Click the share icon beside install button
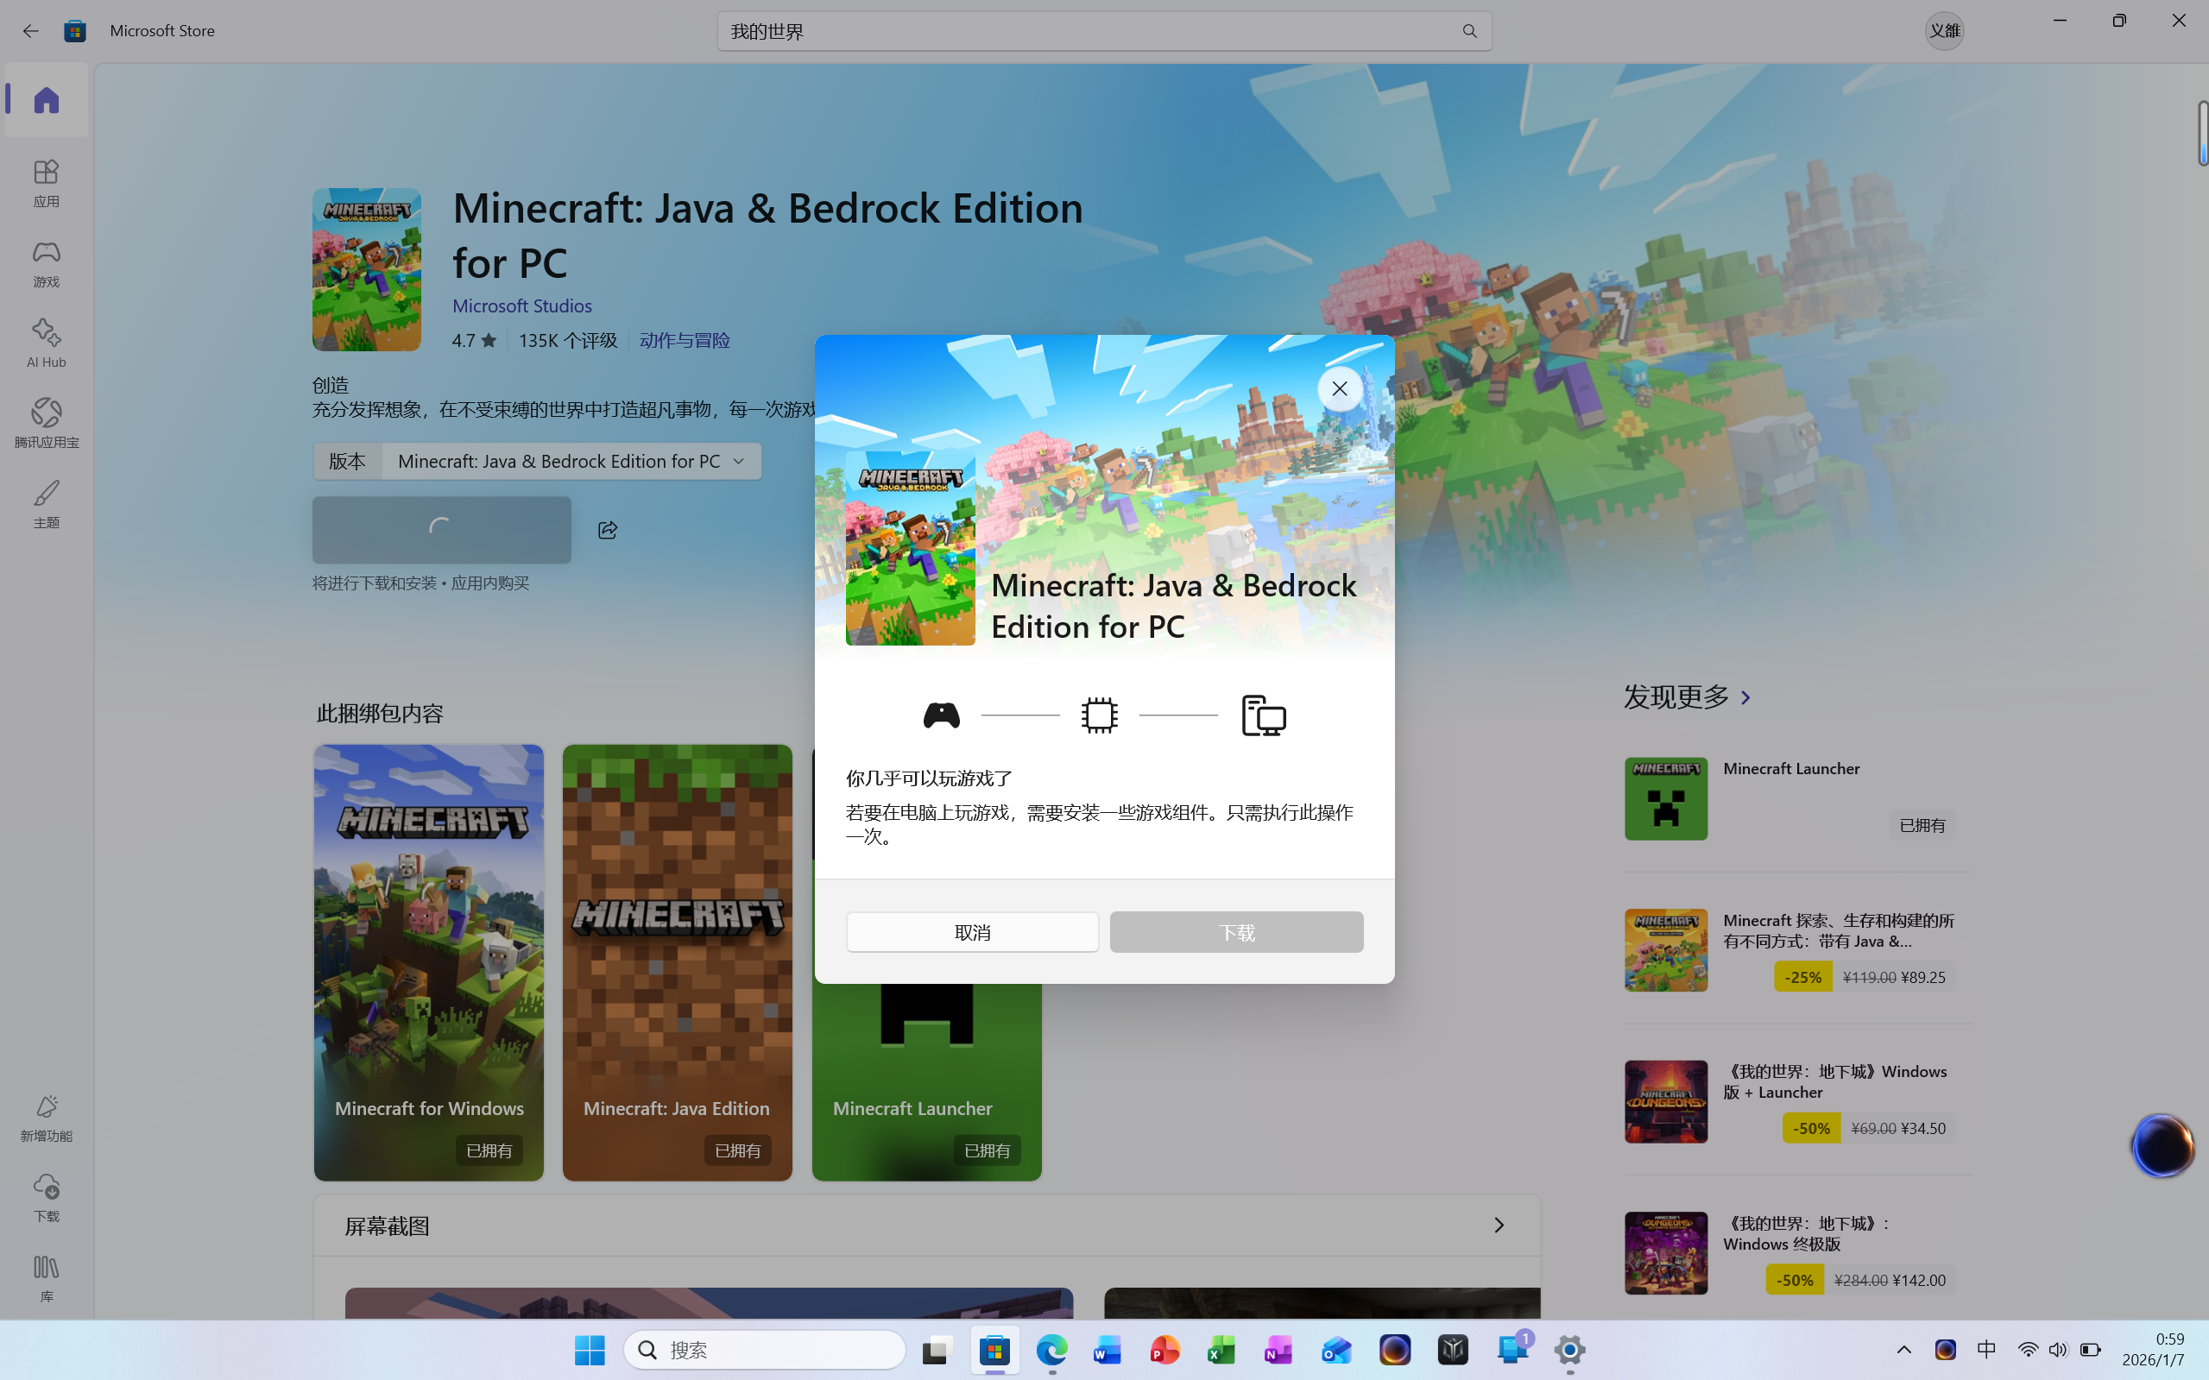The height and width of the screenshot is (1380, 2209). pyautogui.click(x=607, y=530)
